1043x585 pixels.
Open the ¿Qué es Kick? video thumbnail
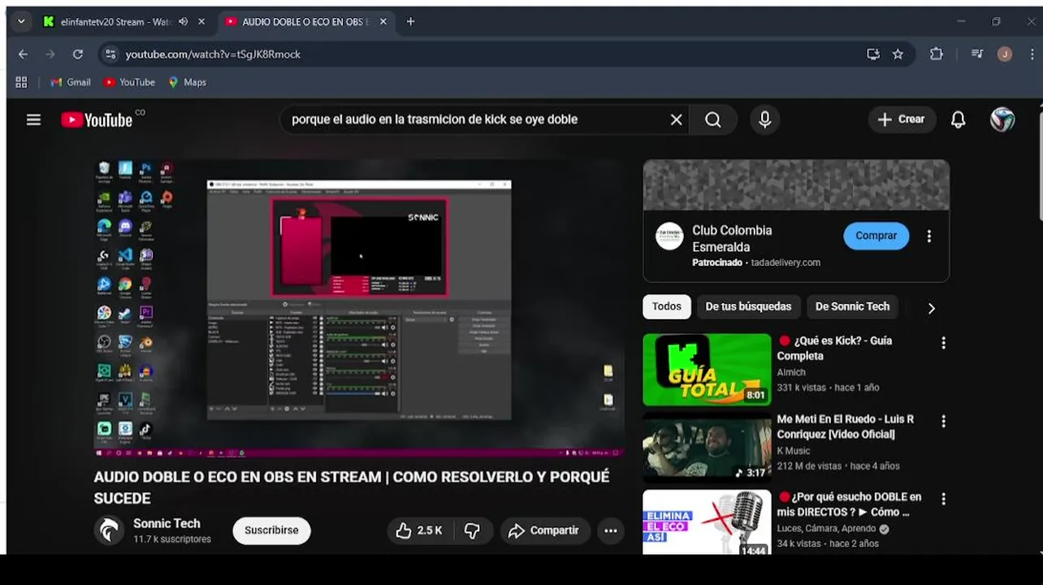tap(707, 370)
